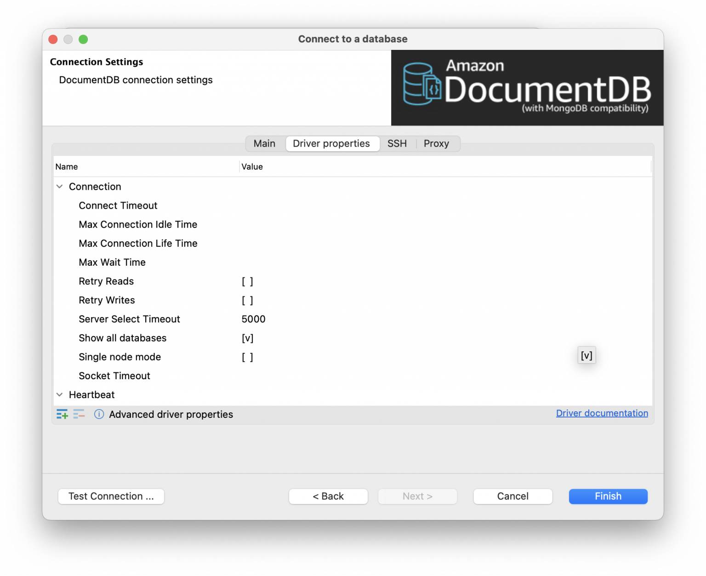Select the Socket Timeout property row
706x576 pixels.
click(x=114, y=376)
